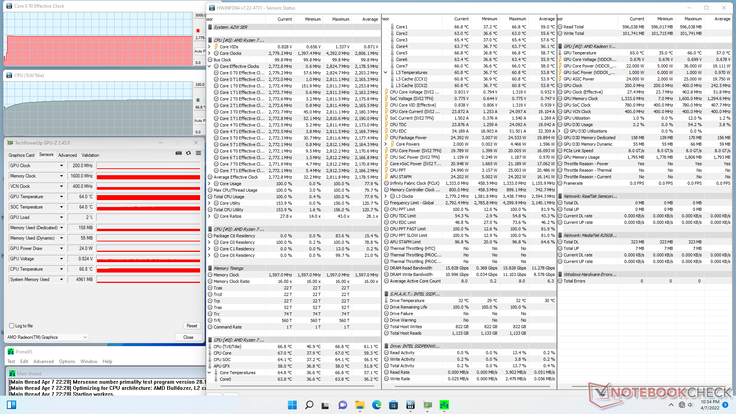Expand the Core Ratios row
Screen dimensions: 736x414
[209, 216]
